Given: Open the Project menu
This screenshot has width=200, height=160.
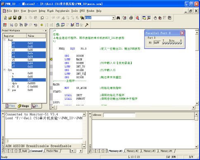Looking at the screenshot, I should pos(32,11).
